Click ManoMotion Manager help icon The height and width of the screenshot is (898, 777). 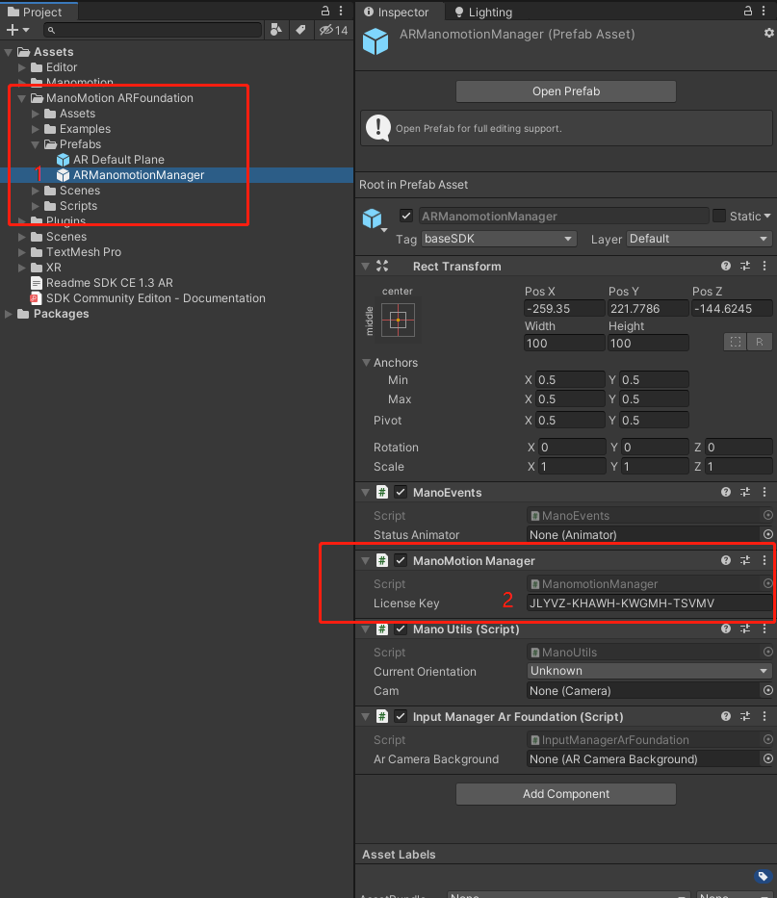pos(726,560)
